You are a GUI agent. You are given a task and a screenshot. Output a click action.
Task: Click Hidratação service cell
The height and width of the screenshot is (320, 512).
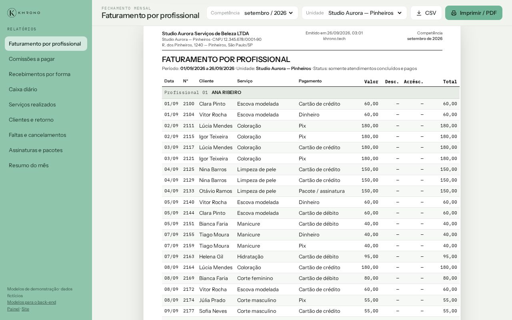pyautogui.click(x=250, y=256)
